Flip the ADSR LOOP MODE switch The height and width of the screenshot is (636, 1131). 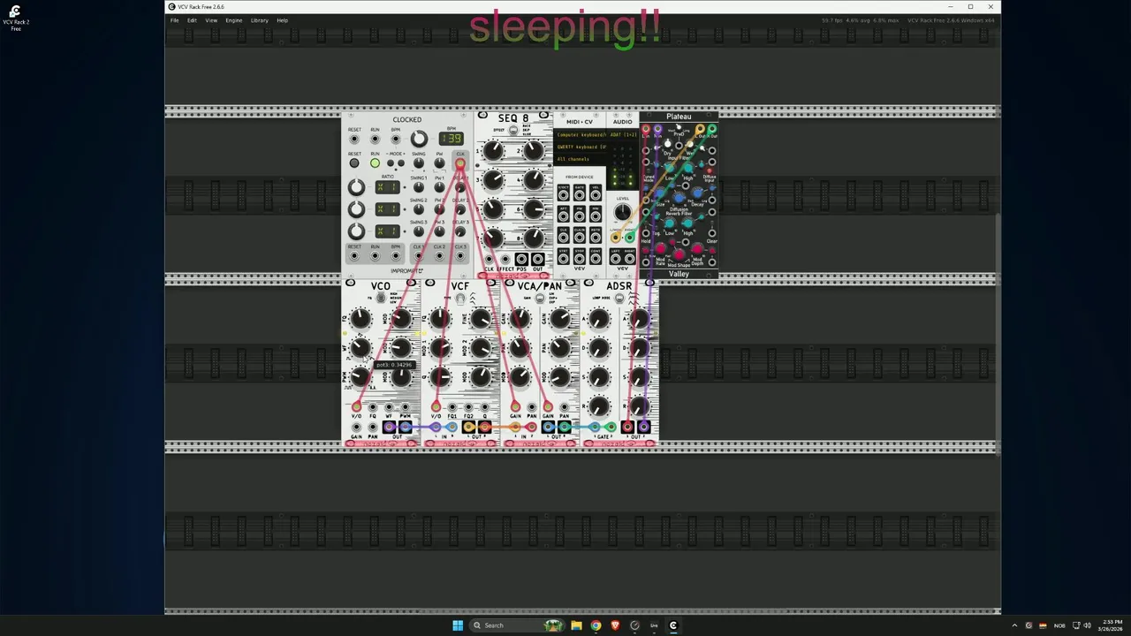619,298
